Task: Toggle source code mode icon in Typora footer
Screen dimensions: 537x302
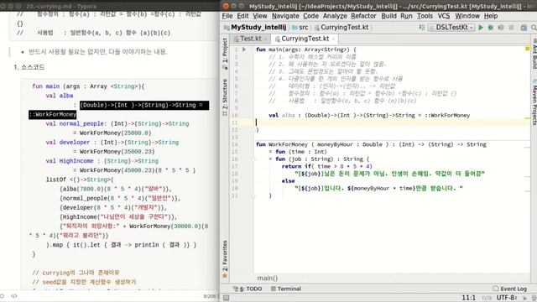Action: tap(14, 296)
